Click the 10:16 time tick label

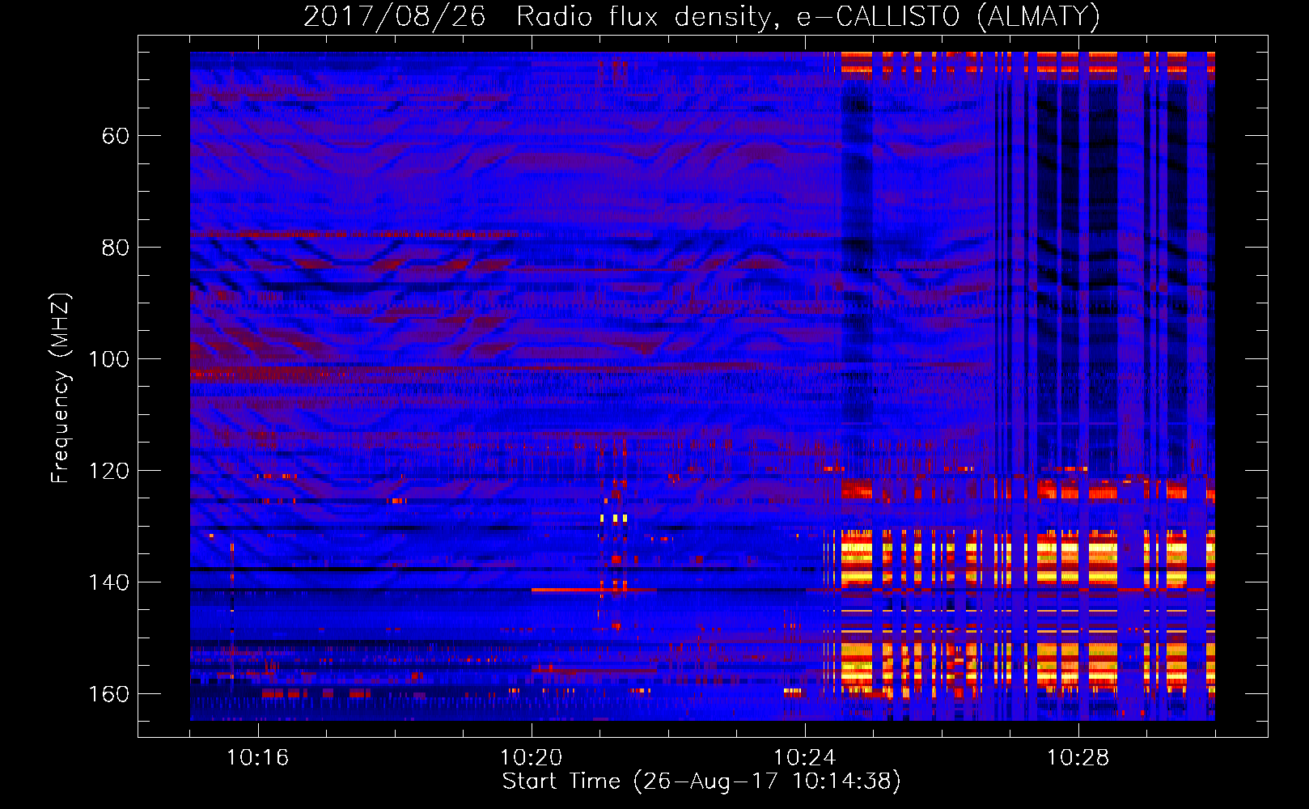click(258, 758)
